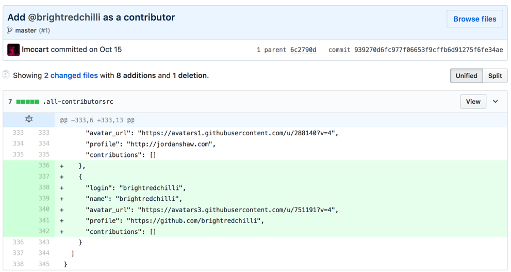
Task: Open the 2 changed files link
Action: click(71, 75)
